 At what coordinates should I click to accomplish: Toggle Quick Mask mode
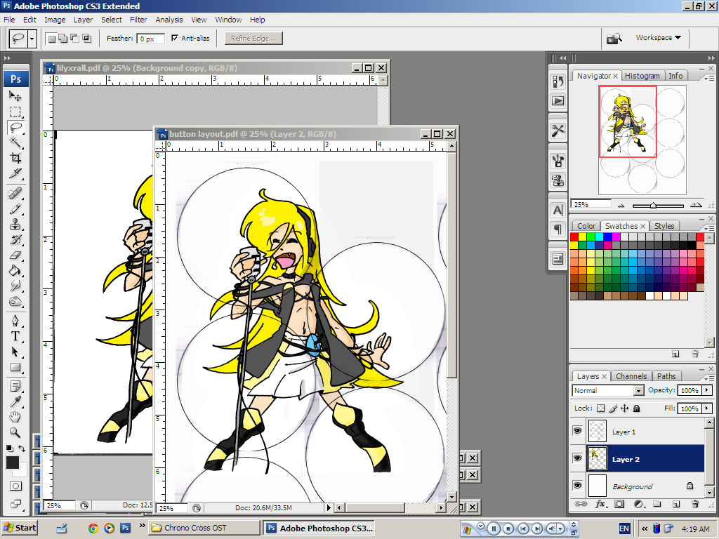(x=15, y=486)
